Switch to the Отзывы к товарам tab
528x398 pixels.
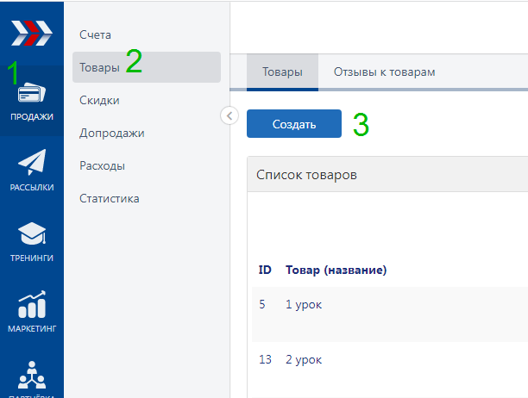click(384, 72)
